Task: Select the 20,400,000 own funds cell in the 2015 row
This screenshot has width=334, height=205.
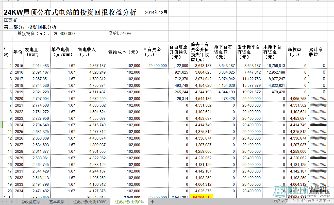Action: pyautogui.click(x=155, y=65)
